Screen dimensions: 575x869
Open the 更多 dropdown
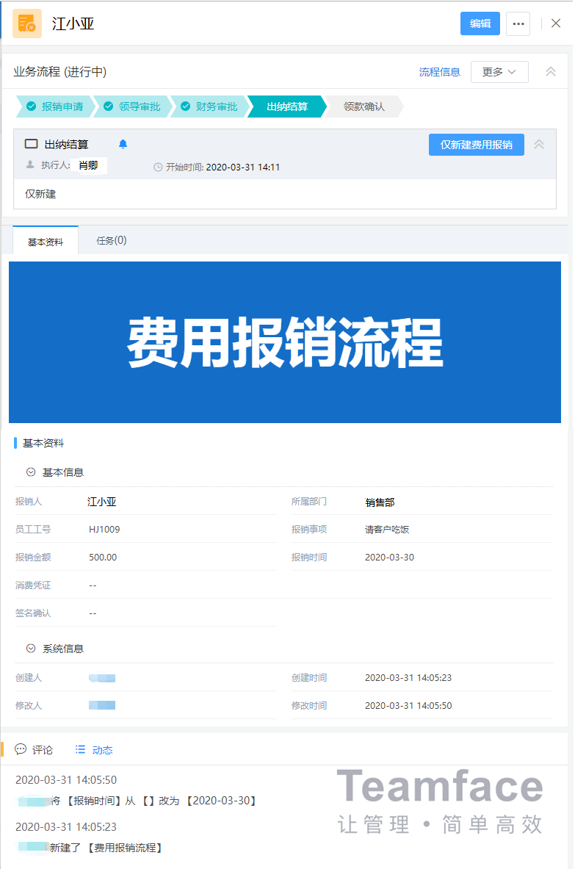tap(499, 72)
